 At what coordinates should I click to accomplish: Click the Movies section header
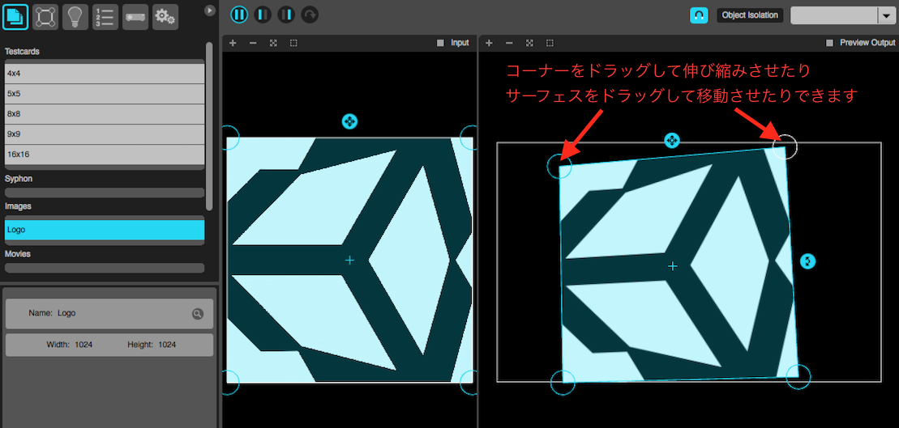click(18, 253)
